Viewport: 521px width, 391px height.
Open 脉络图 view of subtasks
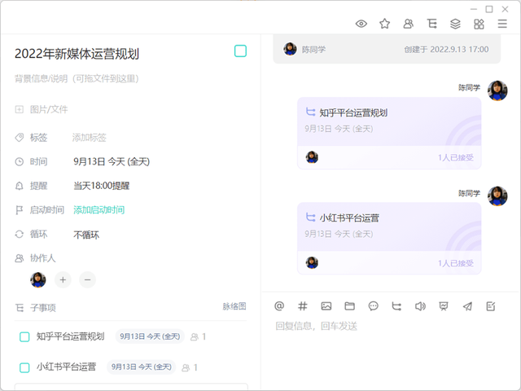coord(234,306)
